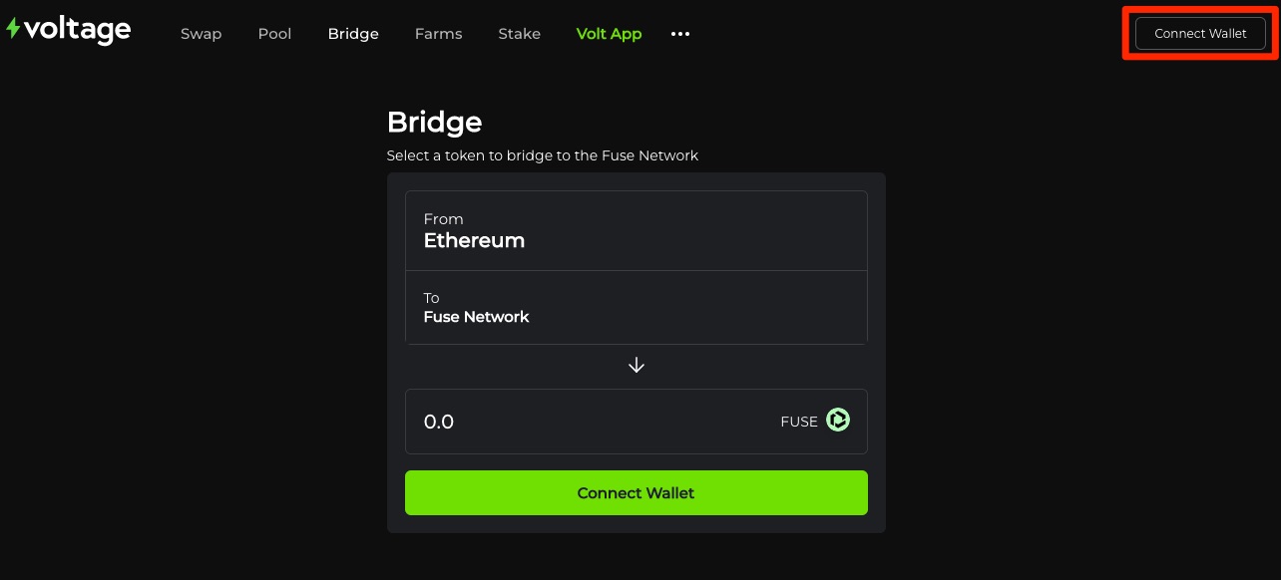Open the From Ethereum network selector
The width and height of the screenshot is (1281, 580).
(636, 230)
